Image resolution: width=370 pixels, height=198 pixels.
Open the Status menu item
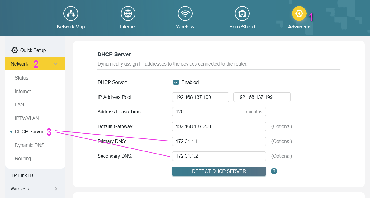pos(21,78)
